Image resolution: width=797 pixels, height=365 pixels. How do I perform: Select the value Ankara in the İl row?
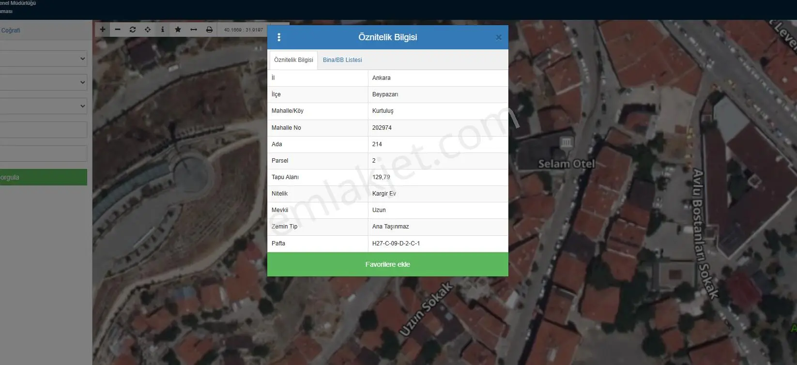tap(382, 78)
